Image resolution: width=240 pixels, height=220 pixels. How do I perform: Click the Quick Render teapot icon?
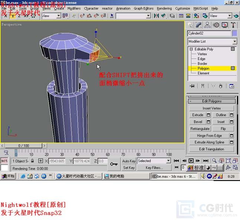[x=236, y=16]
